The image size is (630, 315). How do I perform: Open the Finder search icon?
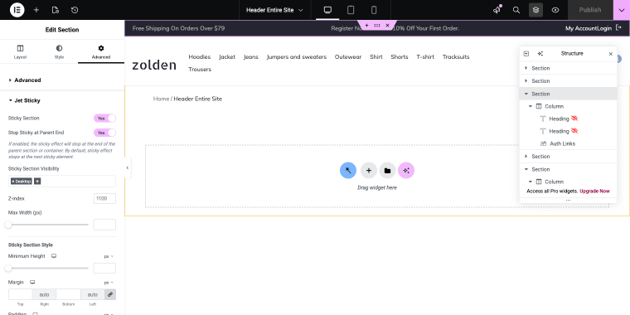point(516,10)
